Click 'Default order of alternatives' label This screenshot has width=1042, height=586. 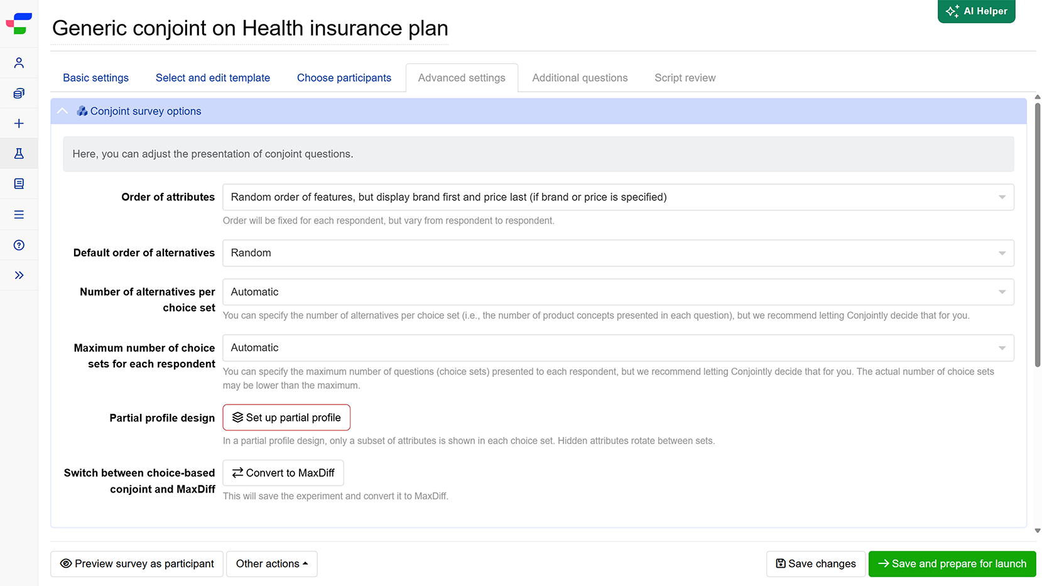(x=144, y=253)
